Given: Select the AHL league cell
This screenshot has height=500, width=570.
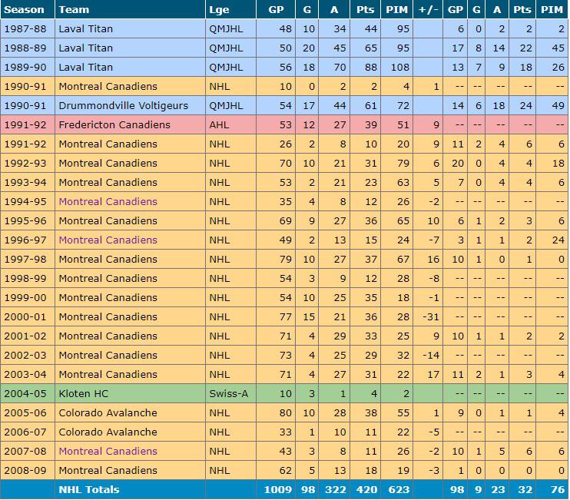Looking at the screenshot, I should pyautogui.click(x=219, y=124).
